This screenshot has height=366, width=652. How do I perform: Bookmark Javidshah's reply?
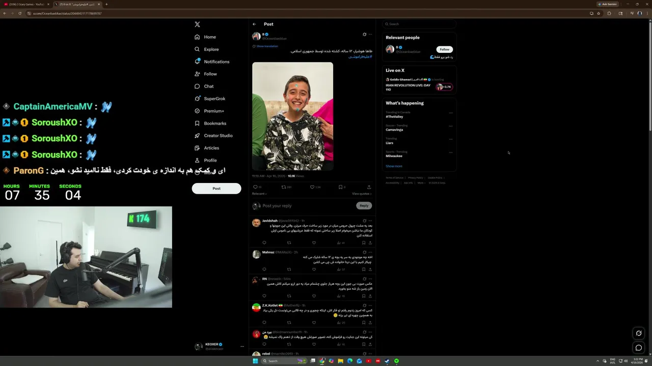pyautogui.click(x=364, y=243)
